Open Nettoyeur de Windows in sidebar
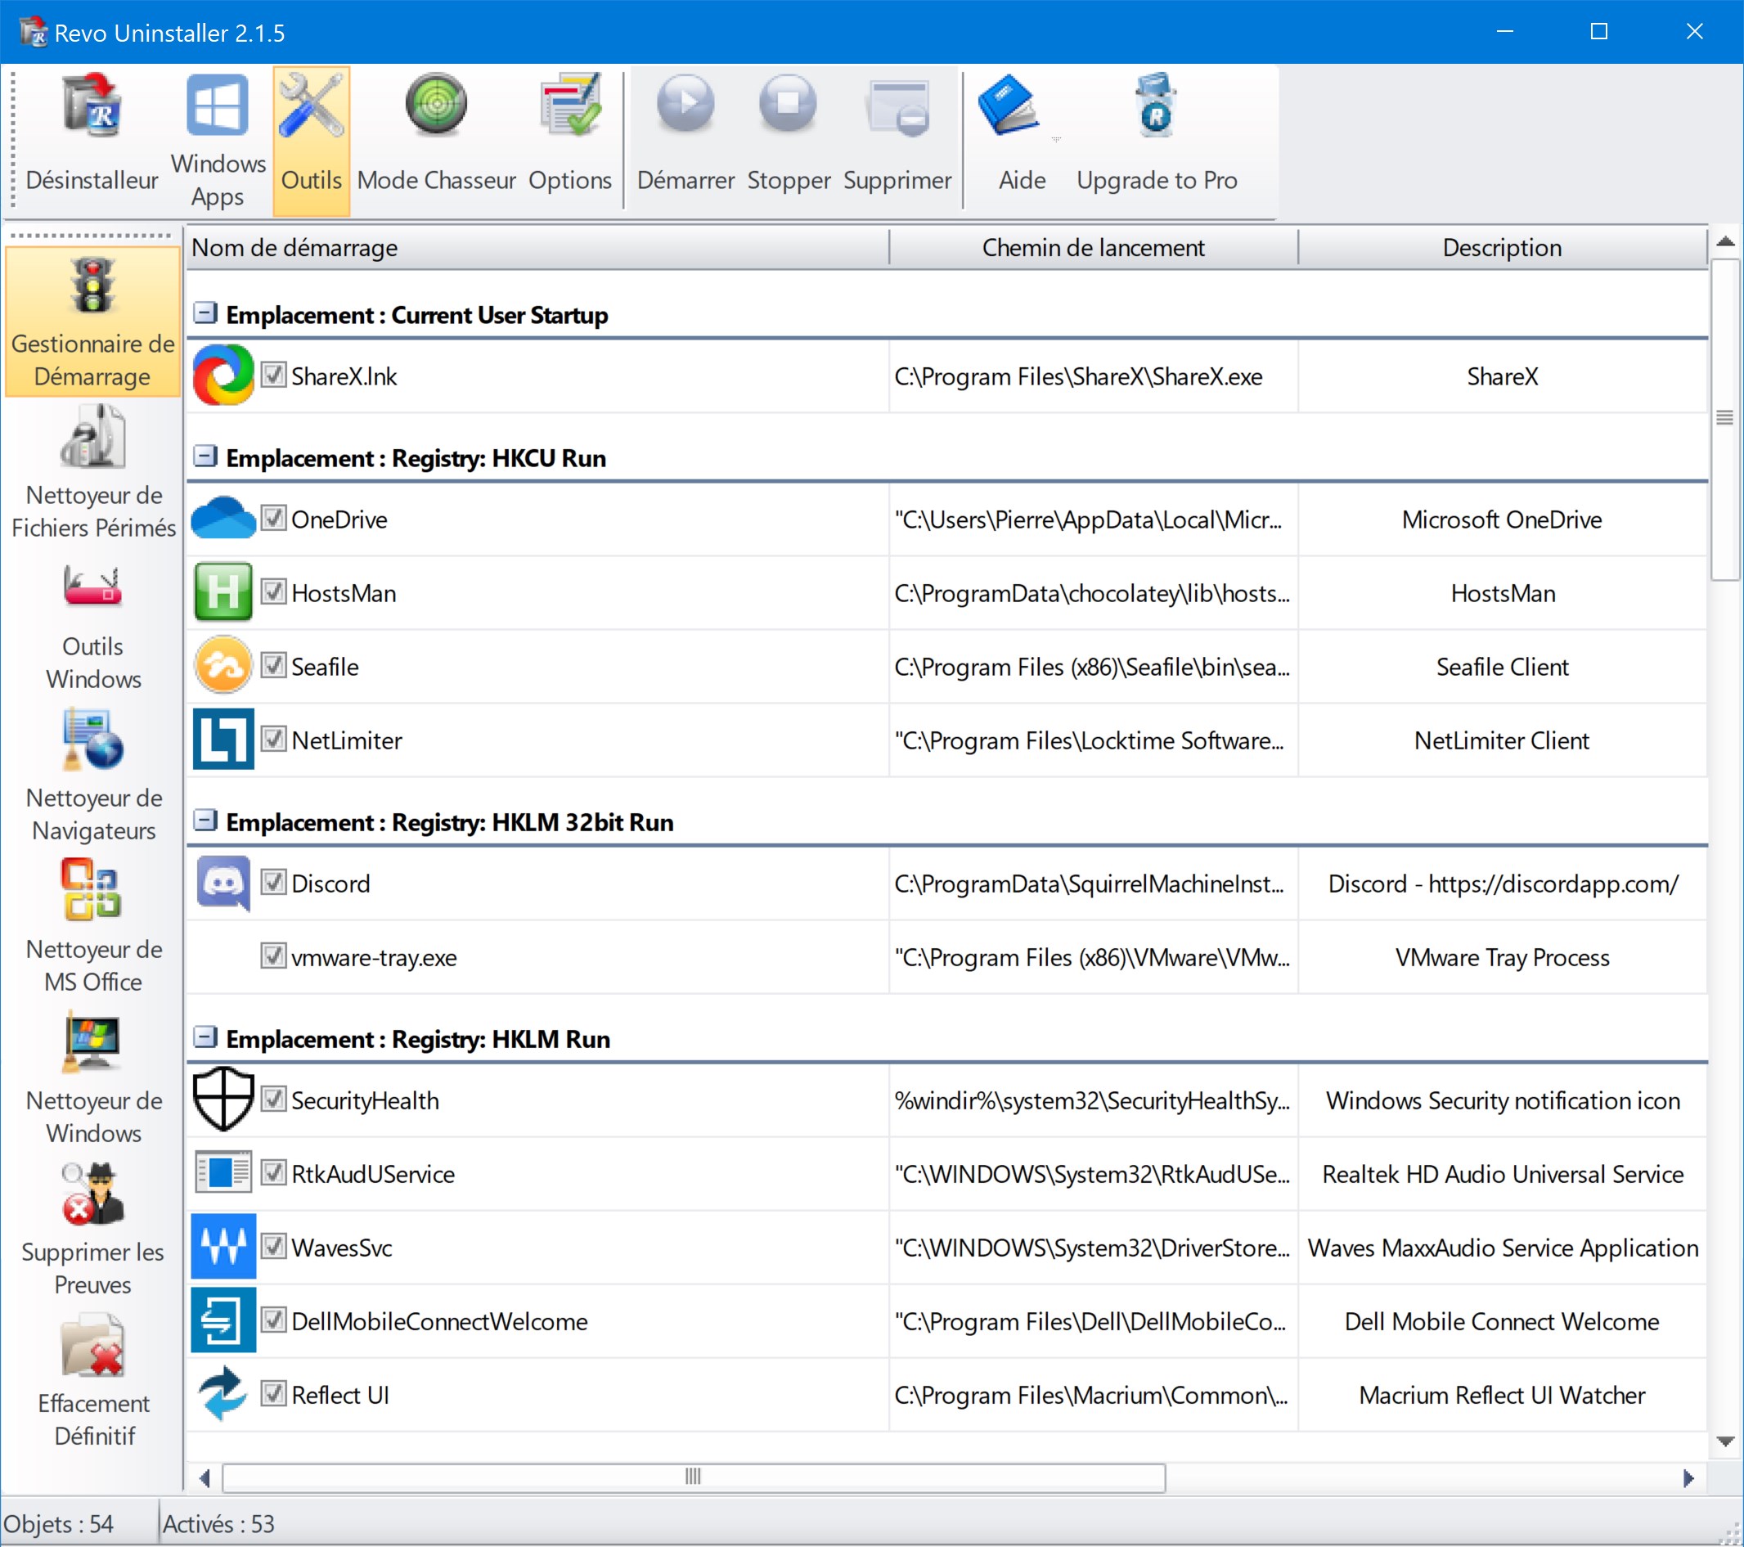 coord(93,1078)
